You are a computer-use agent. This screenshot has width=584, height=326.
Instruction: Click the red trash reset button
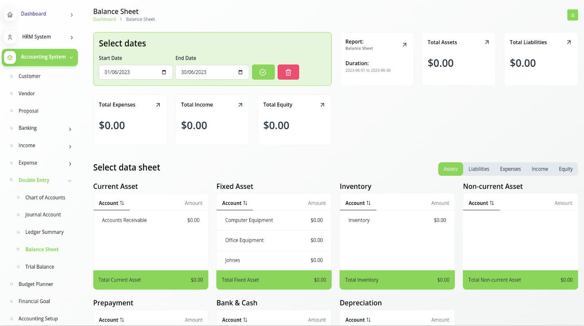[x=288, y=72]
